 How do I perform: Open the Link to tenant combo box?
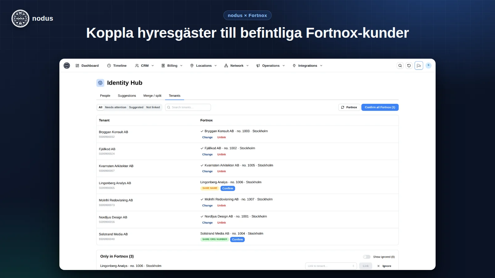331,266
